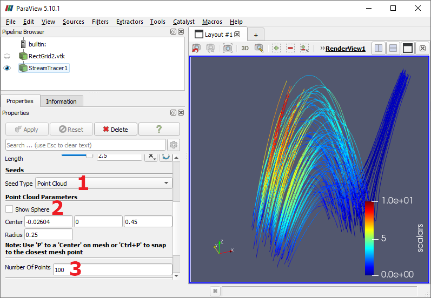Toggle advanced properties gear icon
The width and height of the screenshot is (431, 298).
(173, 145)
